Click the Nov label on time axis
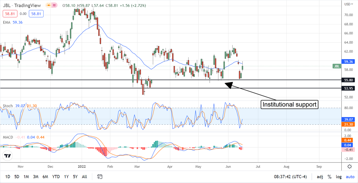 coord(20,167)
